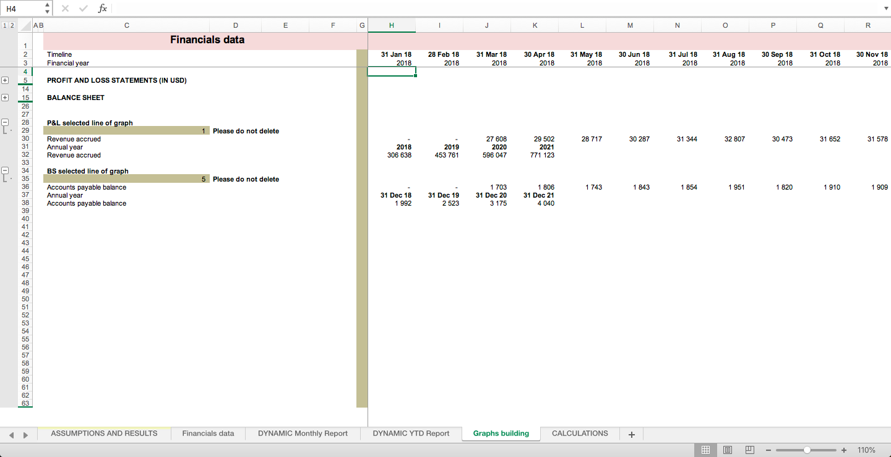891x457 pixels.
Task: Click the zoom in plus icon
Action: (x=843, y=450)
